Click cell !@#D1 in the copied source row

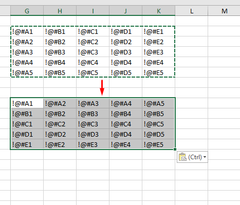[x=125, y=31]
